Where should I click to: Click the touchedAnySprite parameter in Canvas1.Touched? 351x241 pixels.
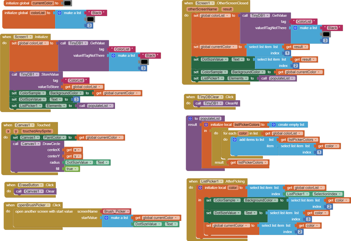pyautogui.click(x=37, y=131)
